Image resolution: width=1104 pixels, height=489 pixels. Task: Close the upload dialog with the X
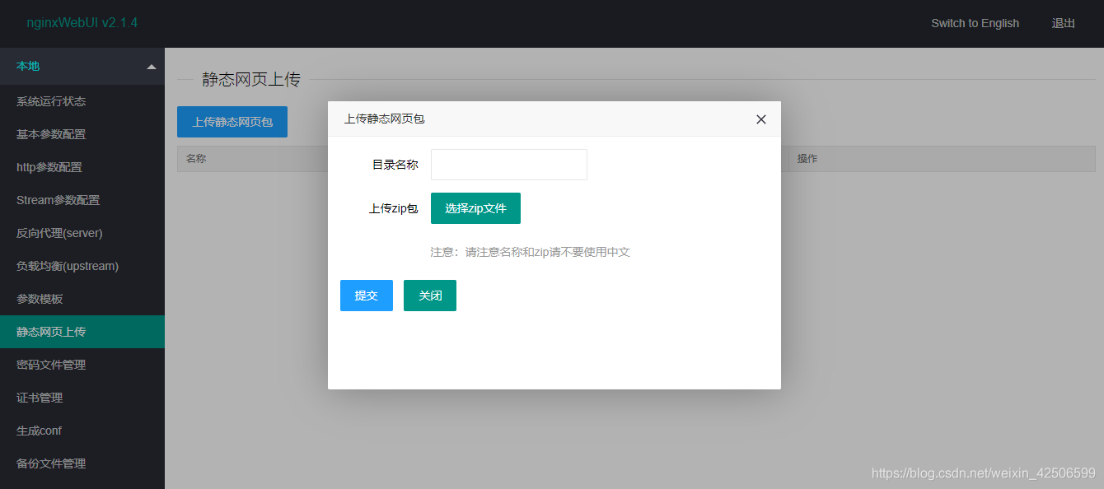[760, 119]
